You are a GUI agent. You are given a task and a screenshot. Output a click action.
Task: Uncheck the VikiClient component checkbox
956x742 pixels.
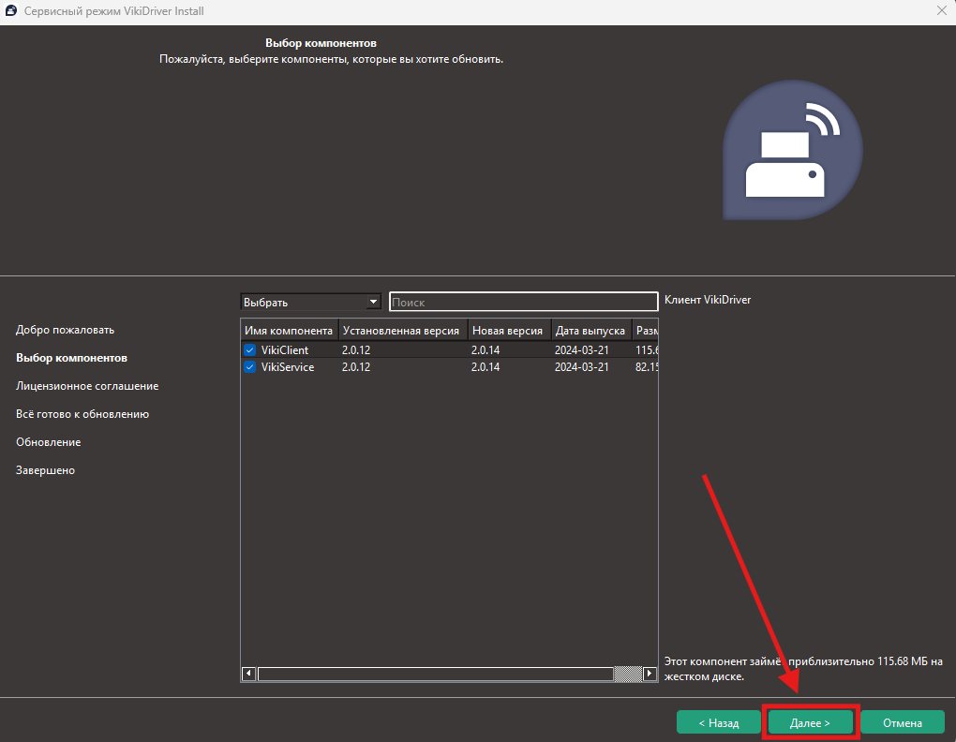249,350
